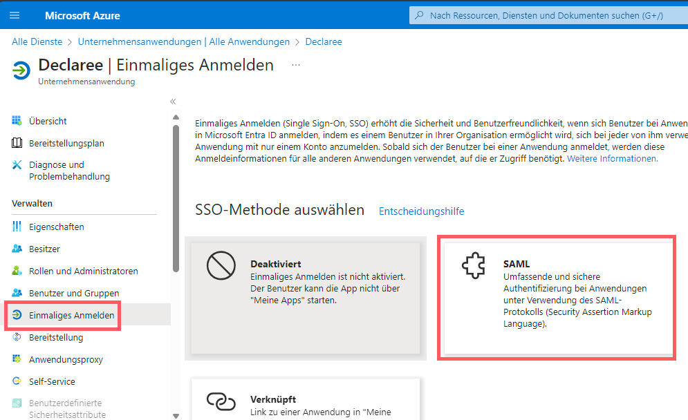
Task: Select Eigenschaften in the left menu
Action: coord(50,226)
